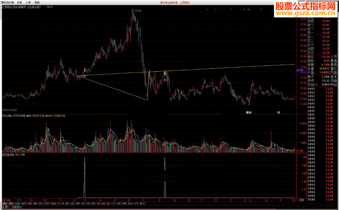
Task: Click the red arrow signal near March candles
Action: pos(85,76)
